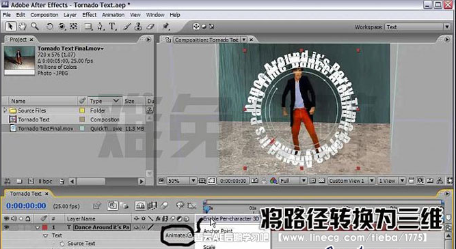Expand the Source Files folder

click(5, 111)
